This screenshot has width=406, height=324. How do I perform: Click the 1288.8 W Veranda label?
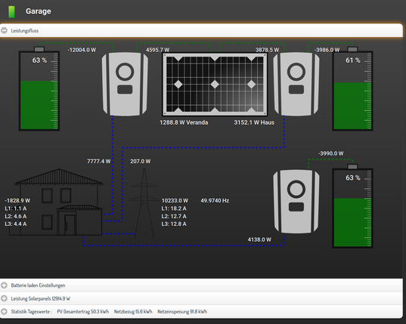click(x=184, y=122)
